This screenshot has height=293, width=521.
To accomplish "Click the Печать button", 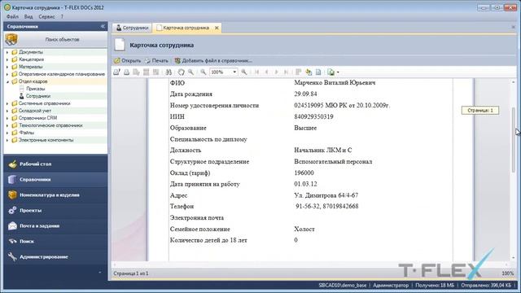I will (x=156, y=61).
